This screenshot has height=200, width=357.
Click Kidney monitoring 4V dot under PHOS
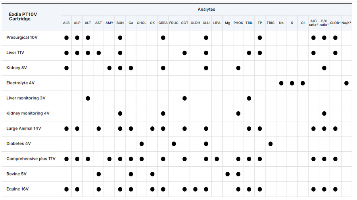click(x=238, y=114)
